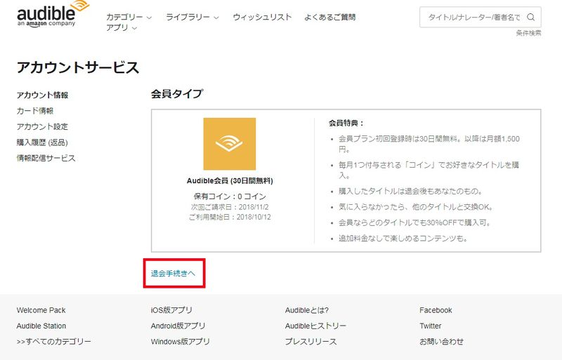
Task: Open the iOS版アプリ footer link
Action: [x=171, y=310]
